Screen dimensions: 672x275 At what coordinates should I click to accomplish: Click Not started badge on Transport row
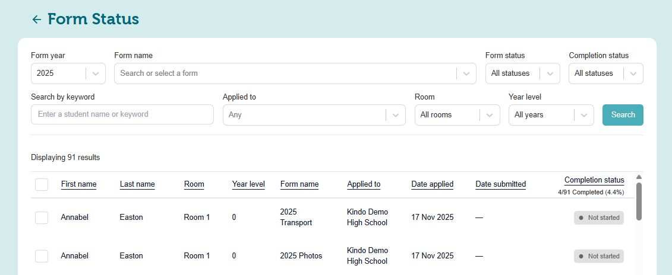coord(598,218)
